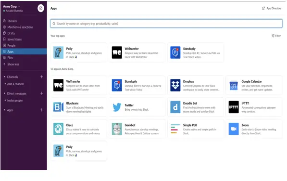The width and height of the screenshot is (287, 181).
Task: Open the Twitter app title
Action: pos(129,105)
